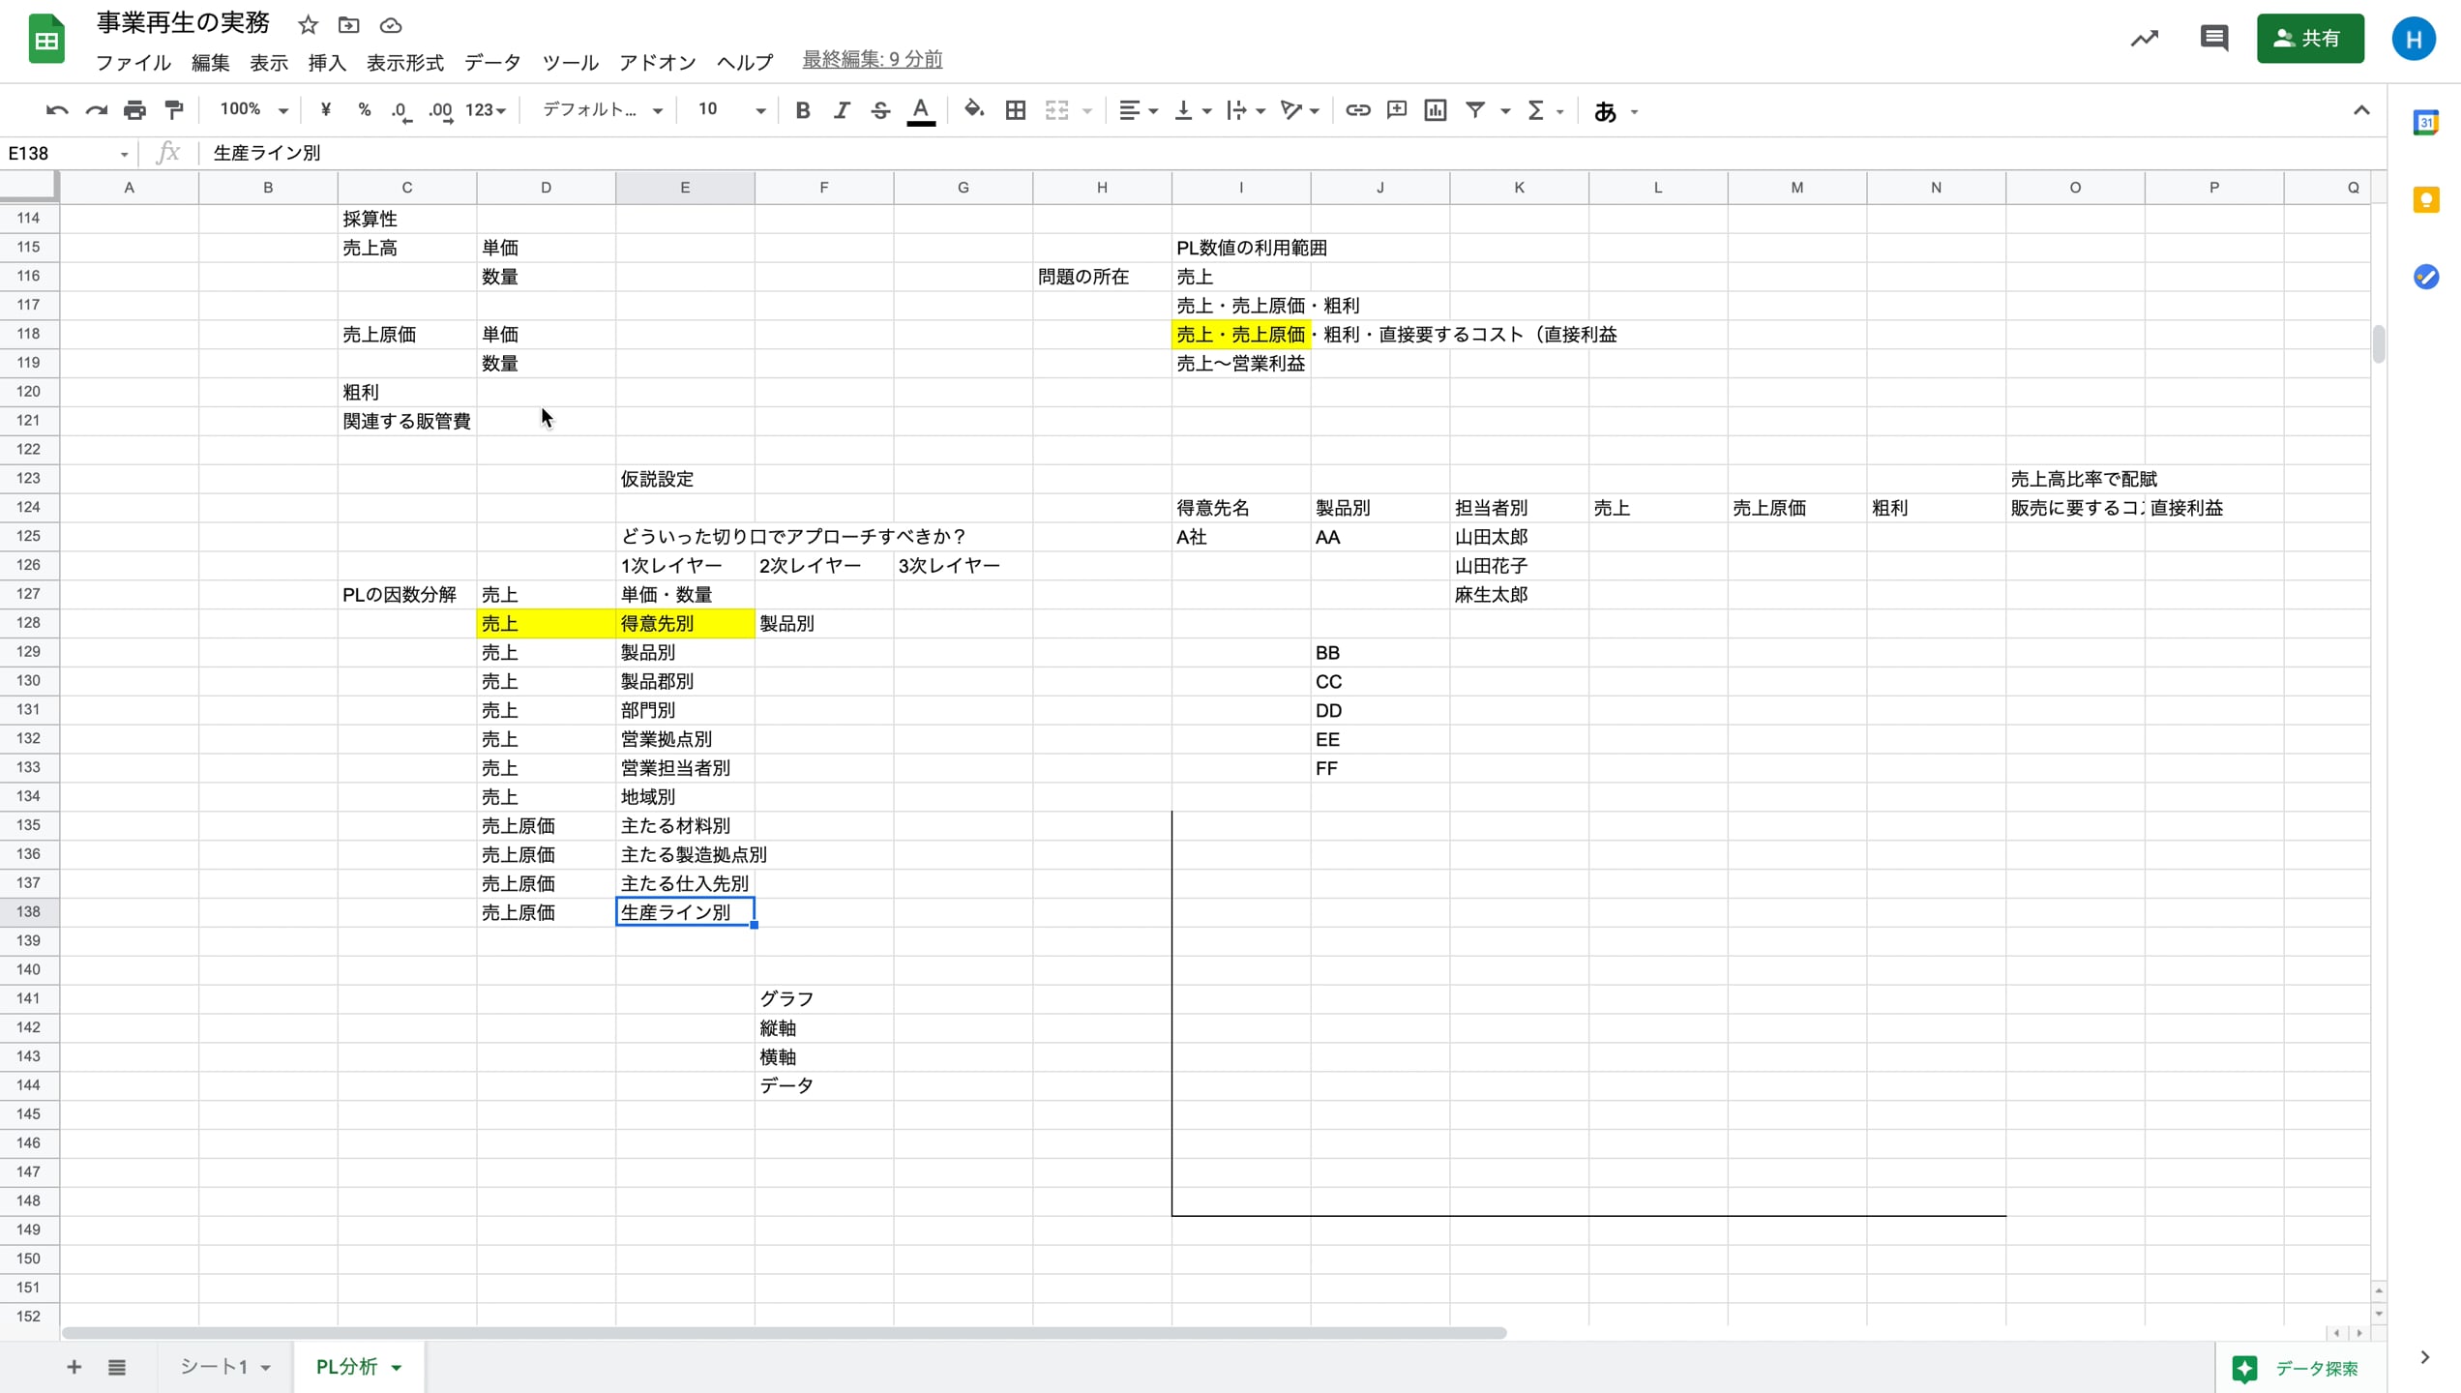Image resolution: width=2461 pixels, height=1393 pixels.
Task: Open Google Calendar side panel
Action: [x=2426, y=123]
